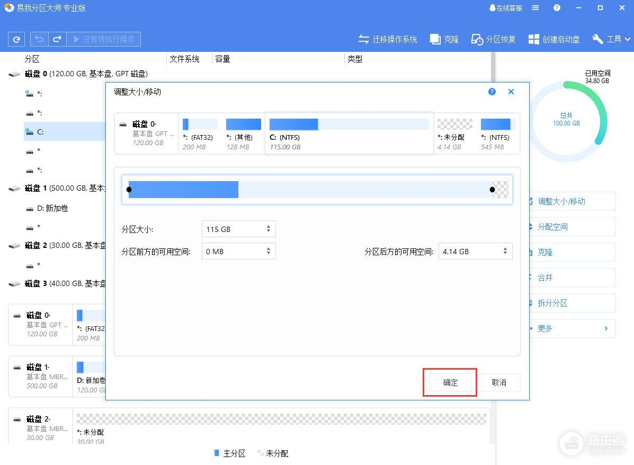The image size is (634, 465).
Task: Click the partition size (分区大小) spinner arrows
Action: (x=269, y=229)
